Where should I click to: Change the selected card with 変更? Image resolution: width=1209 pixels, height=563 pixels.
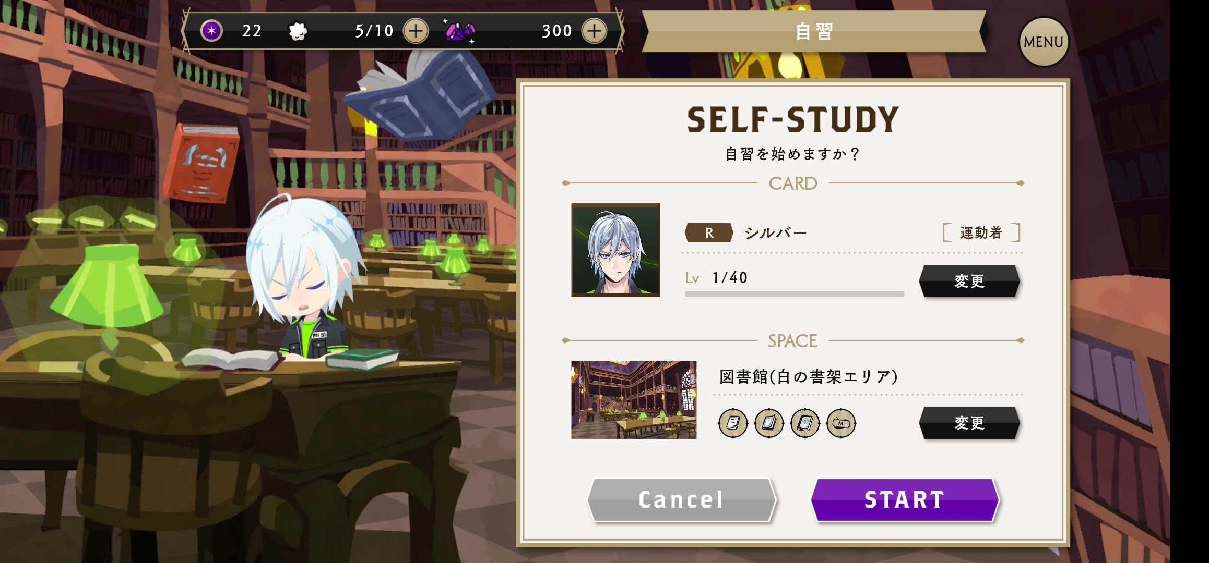pos(969,281)
